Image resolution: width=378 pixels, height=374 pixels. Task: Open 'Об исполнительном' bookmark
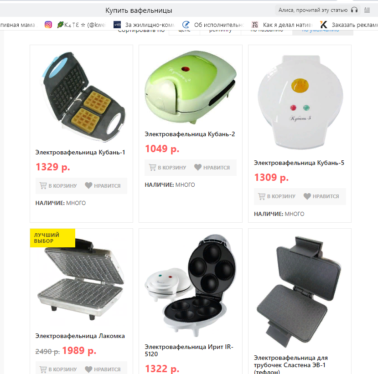pos(213,25)
